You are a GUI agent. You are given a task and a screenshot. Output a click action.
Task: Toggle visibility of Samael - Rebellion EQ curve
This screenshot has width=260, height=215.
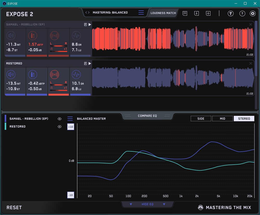[60, 119]
